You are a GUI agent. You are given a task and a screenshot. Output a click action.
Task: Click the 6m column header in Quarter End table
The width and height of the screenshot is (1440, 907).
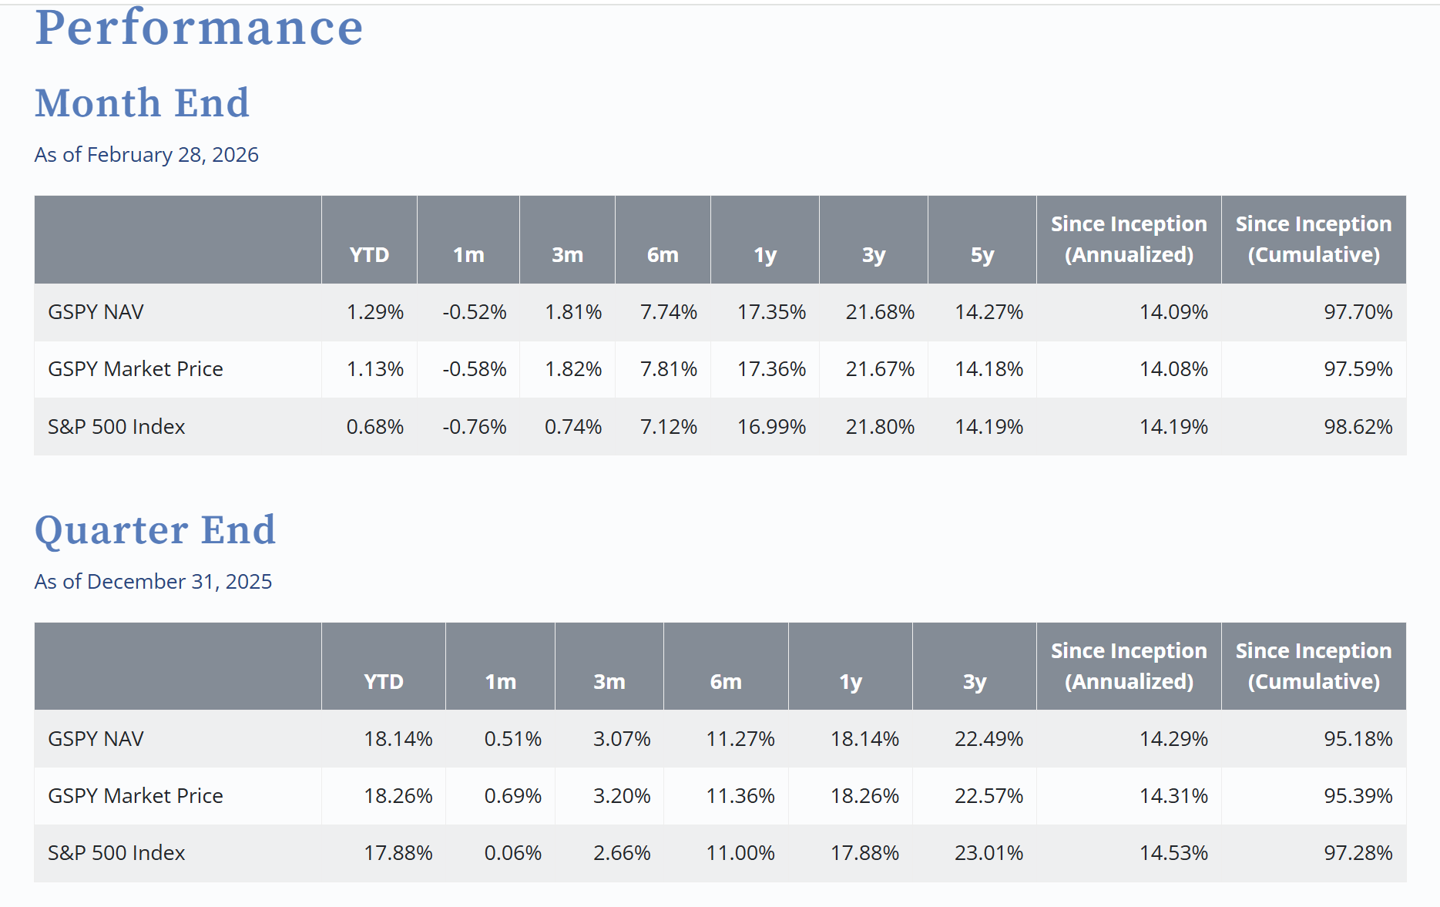726,682
